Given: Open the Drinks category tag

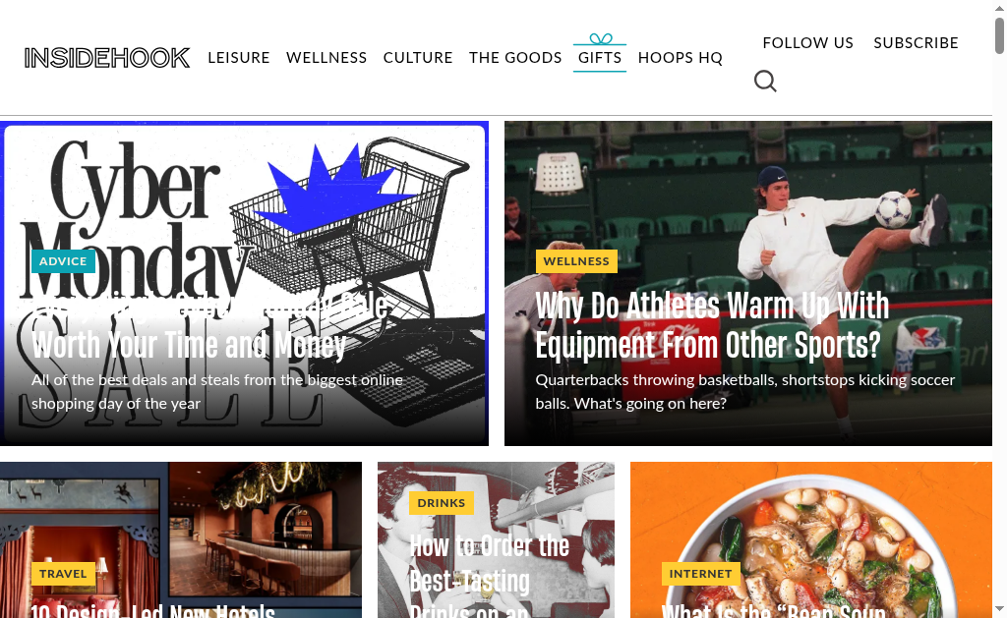Looking at the screenshot, I should [442, 502].
